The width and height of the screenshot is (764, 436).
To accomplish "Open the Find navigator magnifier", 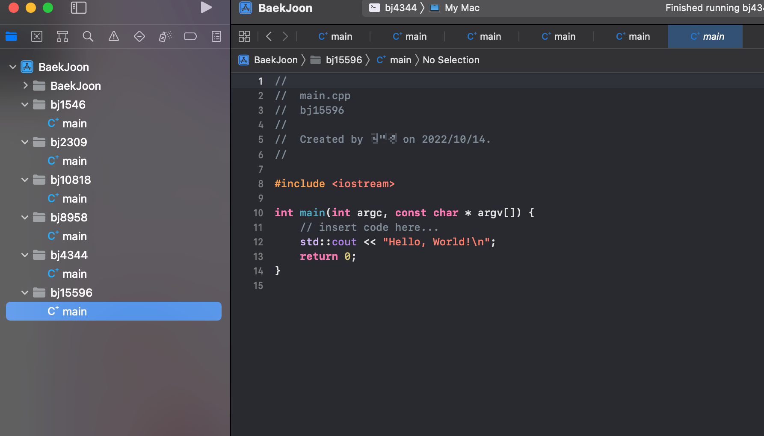I will point(88,36).
